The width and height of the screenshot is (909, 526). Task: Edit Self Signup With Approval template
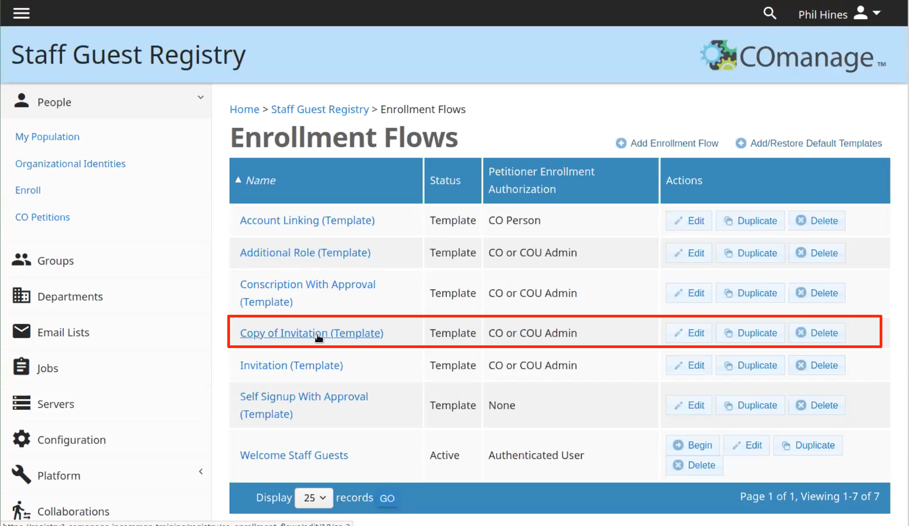(x=689, y=405)
